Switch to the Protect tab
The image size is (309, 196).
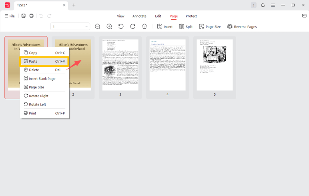(191, 16)
